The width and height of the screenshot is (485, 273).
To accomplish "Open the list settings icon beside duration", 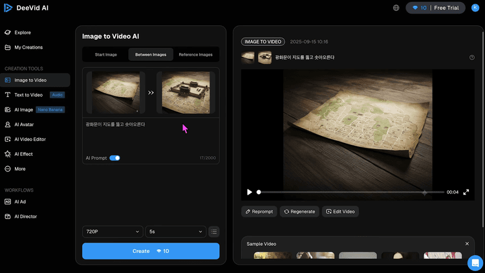I will click(x=214, y=232).
